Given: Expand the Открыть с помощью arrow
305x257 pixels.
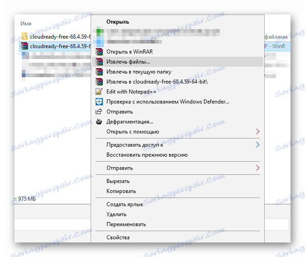Looking at the screenshot, I should (x=258, y=132).
